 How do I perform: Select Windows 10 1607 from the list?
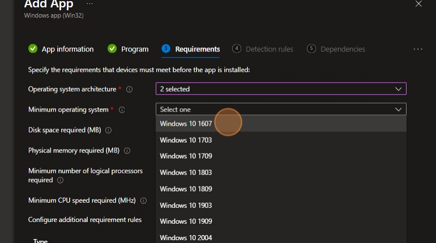pyautogui.click(x=186, y=123)
